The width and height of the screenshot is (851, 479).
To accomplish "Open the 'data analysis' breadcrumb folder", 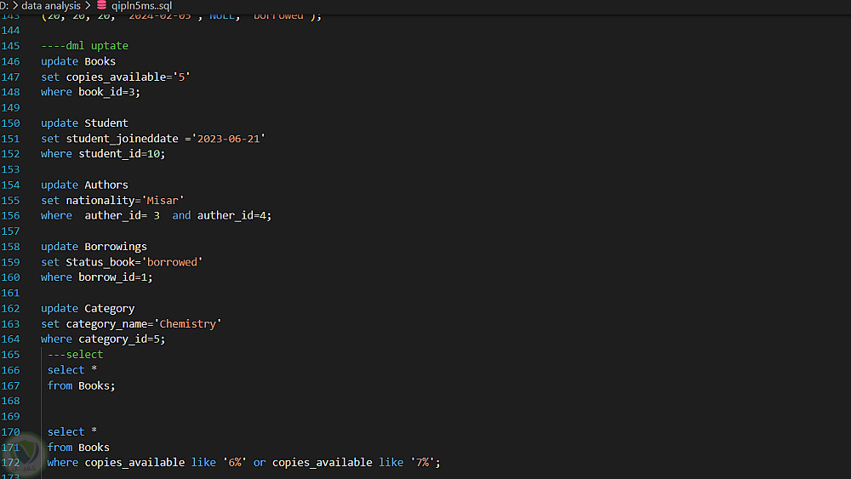I will click(51, 6).
